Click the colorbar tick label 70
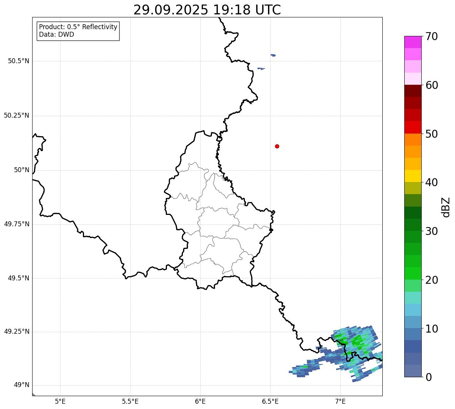Screen dimensions: 455x409 point(432,36)
